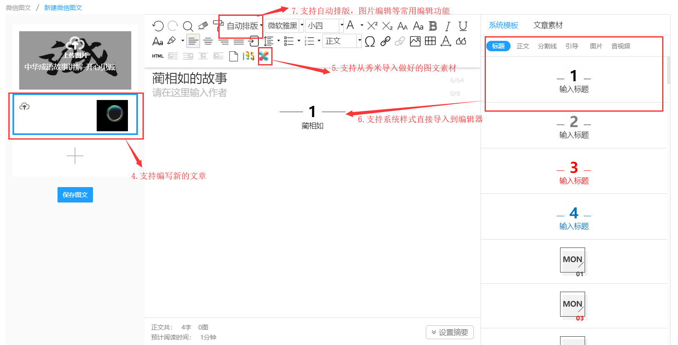
Task: Click the Aa case icon in top row
Action: point(418,26)
